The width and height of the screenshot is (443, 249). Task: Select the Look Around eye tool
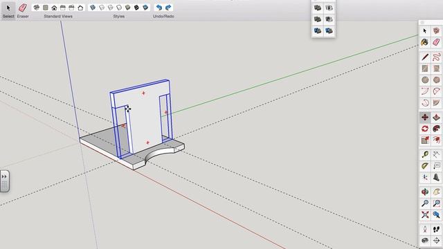tap(425, 241)
